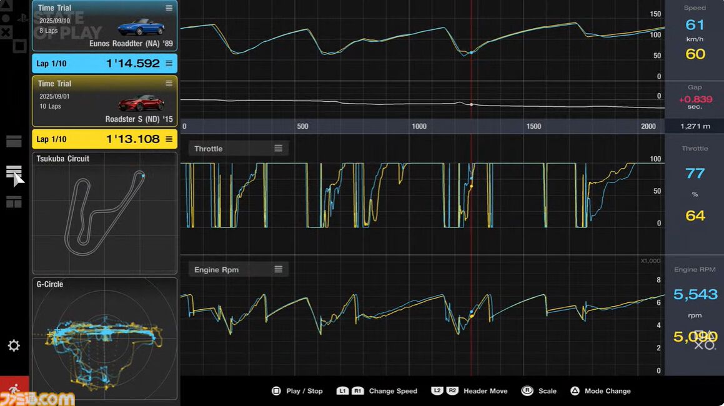Open menu on Eunos Roadster Time Trial card

(169, 8)
